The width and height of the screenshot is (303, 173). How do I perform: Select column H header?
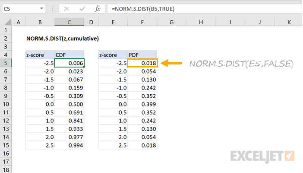(x=201, y=22)
